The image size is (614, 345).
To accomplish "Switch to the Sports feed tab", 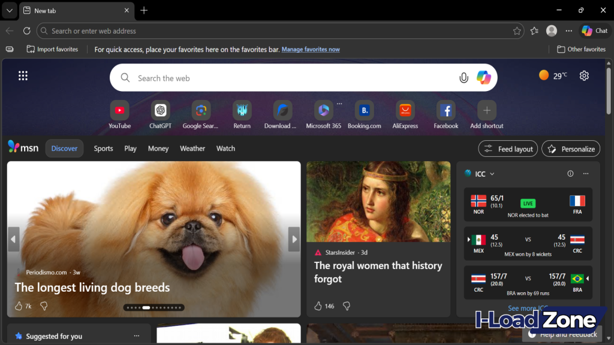I will [x=103, y=148].
